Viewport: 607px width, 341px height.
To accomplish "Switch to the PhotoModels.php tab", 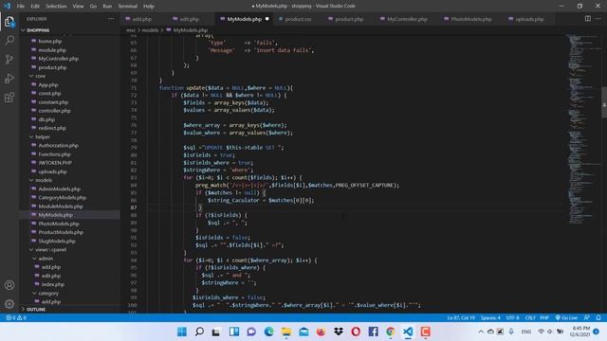I will [470, 19].
